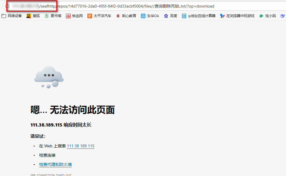Open the 网络设备 bookmarks folder
Screen dimensions: 286x176
coord(12,16)
